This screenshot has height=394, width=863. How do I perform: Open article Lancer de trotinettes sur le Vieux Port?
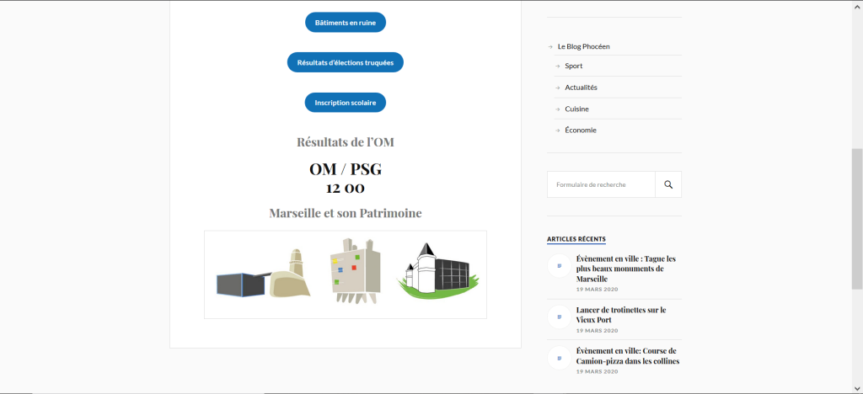[x=621, y=315]
